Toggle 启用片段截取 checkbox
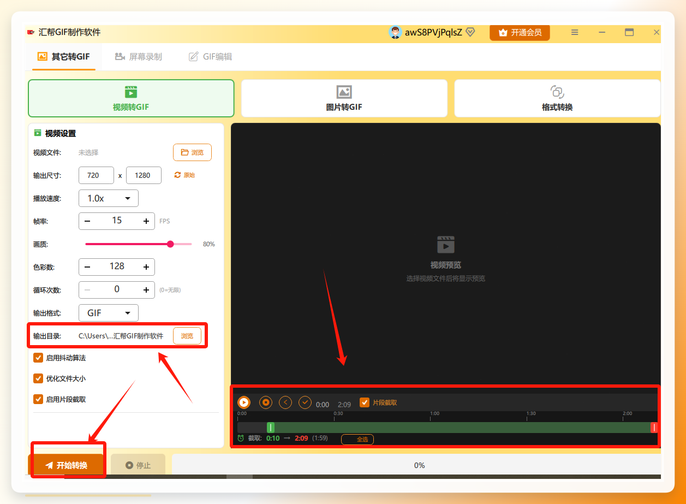The image size is (686, 504). click(38, 399)
